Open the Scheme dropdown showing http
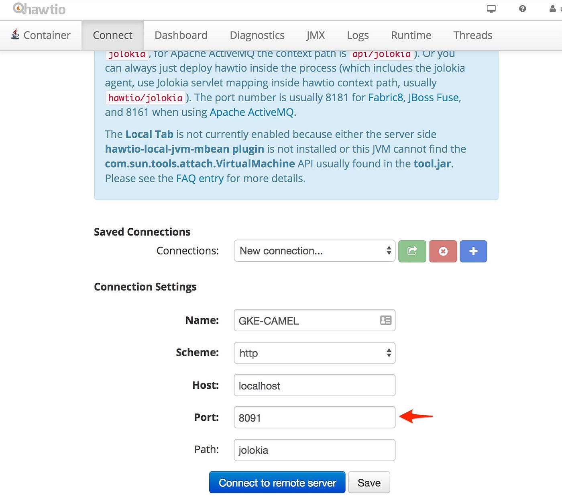The height and width of the screenshot is (500, 562). (x=315, y=353)
